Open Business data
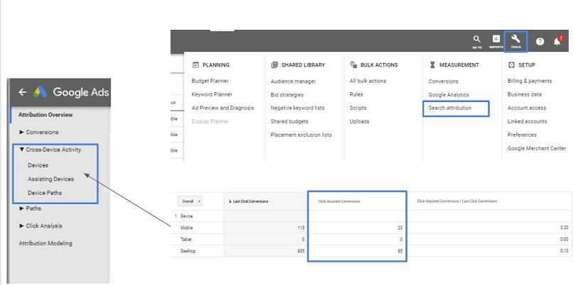 click(525, 94)
